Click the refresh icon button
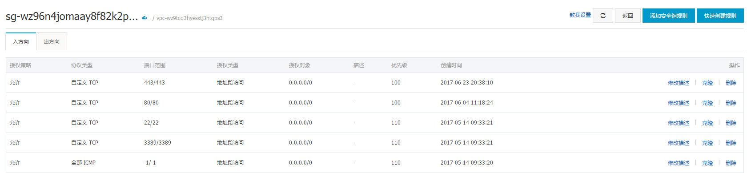This screenshot has width=747, height=173. (603, 16)
